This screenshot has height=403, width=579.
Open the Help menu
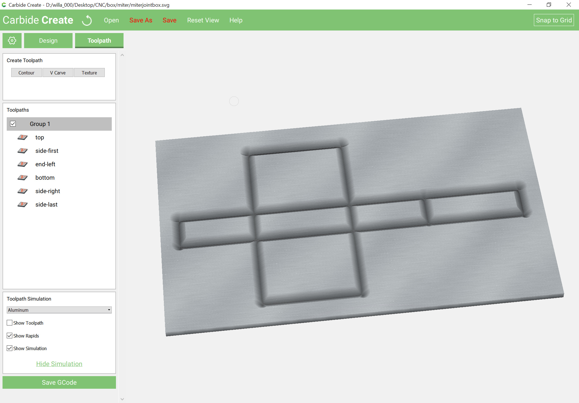click(236, 20)
